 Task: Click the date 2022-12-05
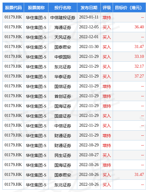(x=89, y=27)
